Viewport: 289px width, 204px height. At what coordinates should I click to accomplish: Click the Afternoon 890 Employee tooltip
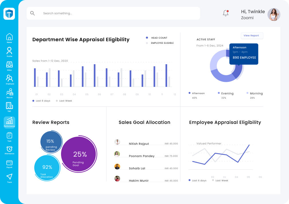click(244, 54)
